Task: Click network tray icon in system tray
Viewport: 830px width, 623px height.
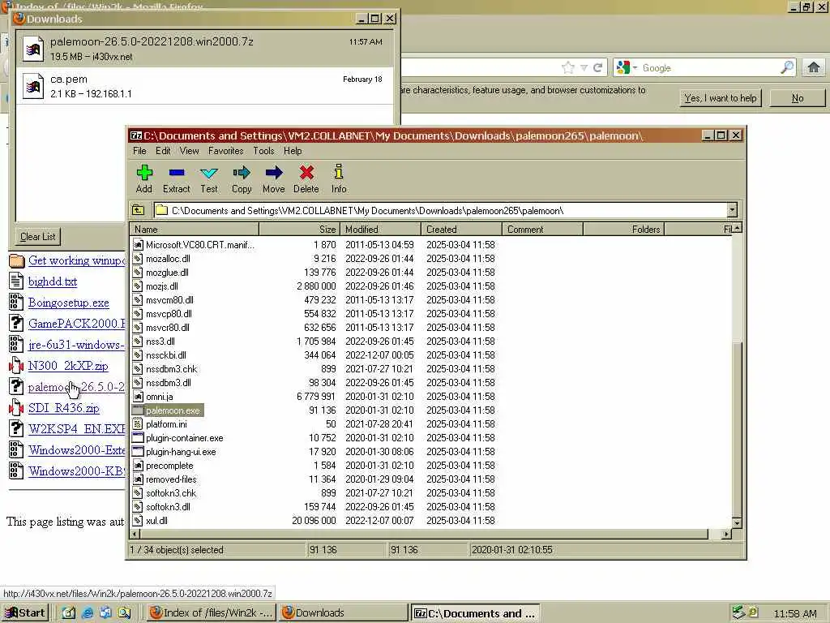Action: click(738, 612)
